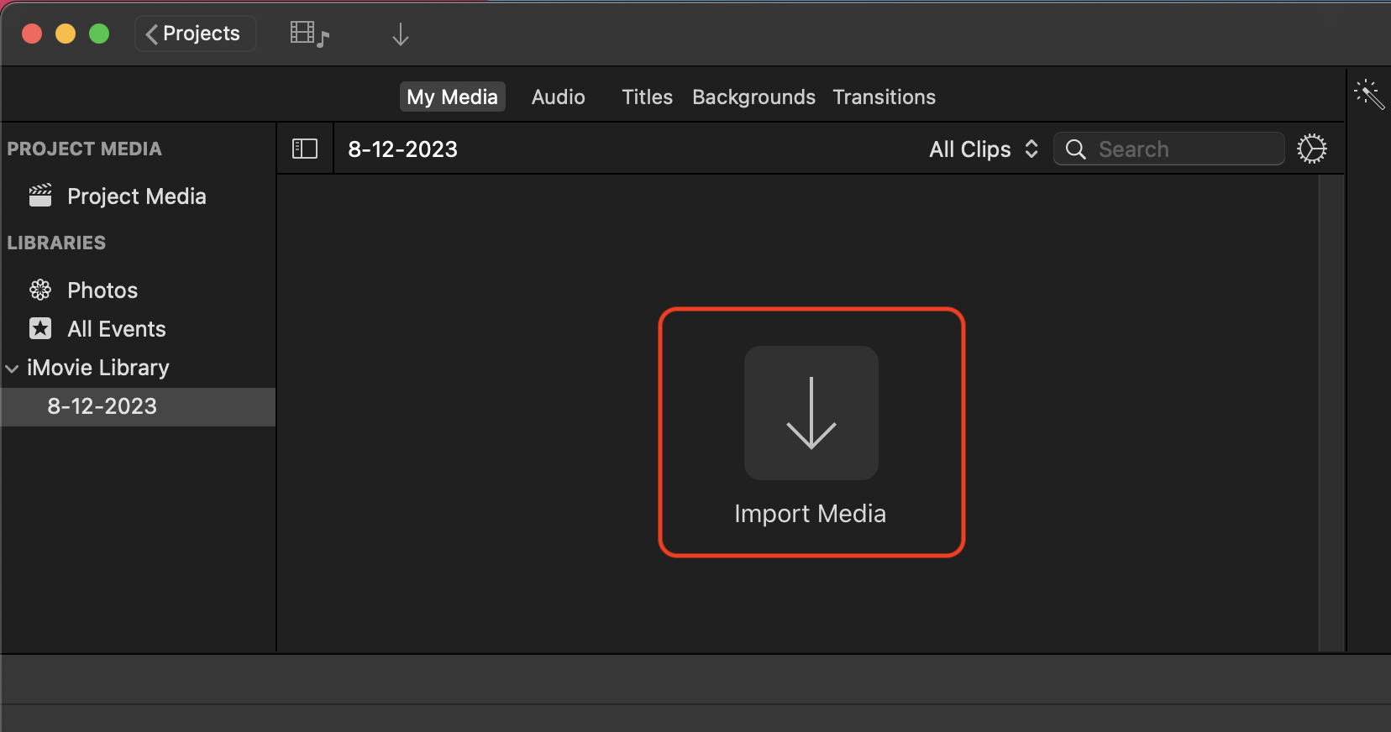Screen dimensions: 1391x732
Task: Click the All Events star icon
Action: (40, 328)
